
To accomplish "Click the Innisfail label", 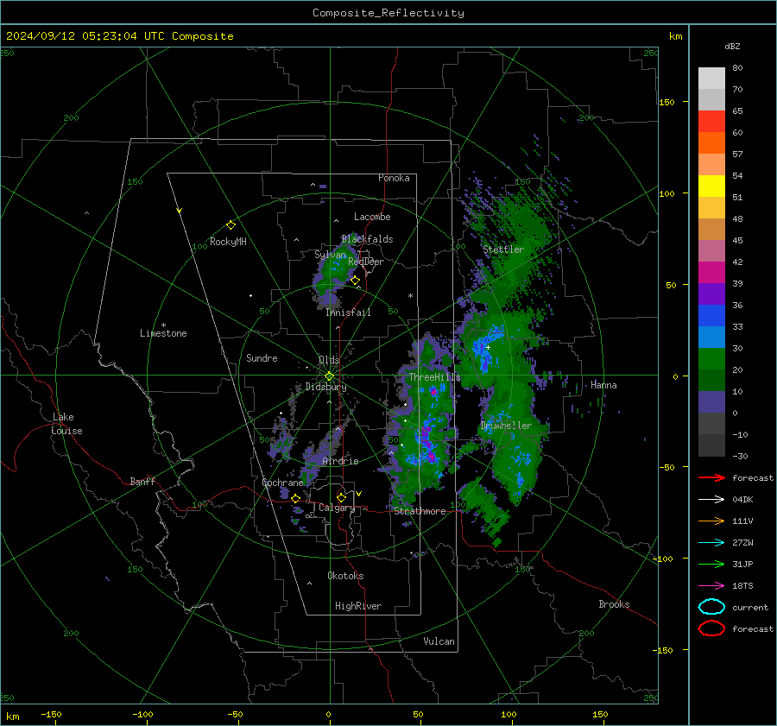I will pyautogui.click(x=348, y=312).
